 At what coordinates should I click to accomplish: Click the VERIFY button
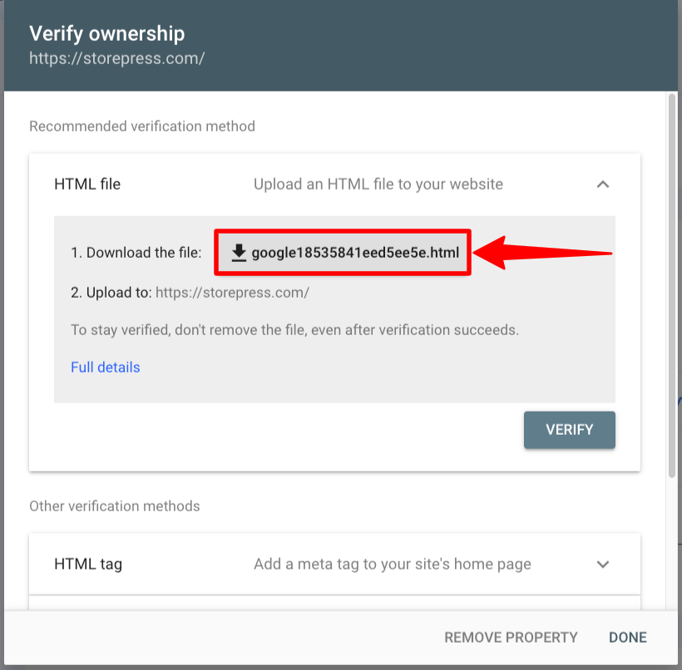pos(570,430)
